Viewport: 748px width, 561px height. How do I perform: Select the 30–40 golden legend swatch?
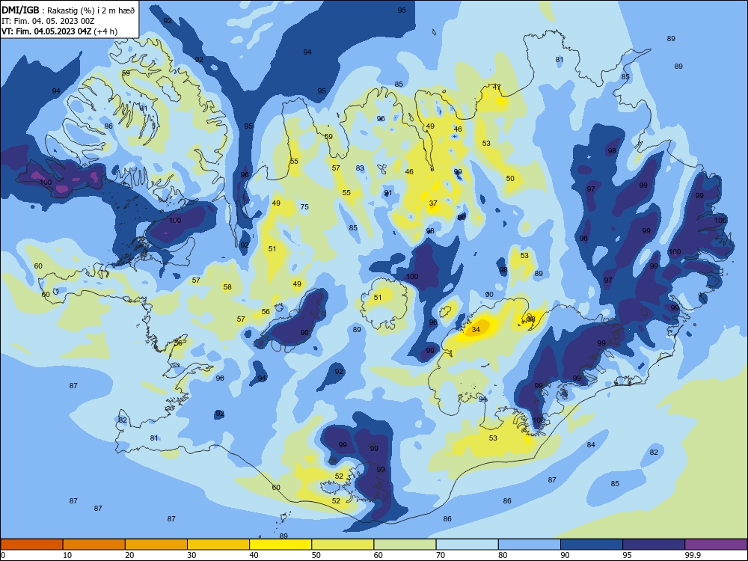click(x=218, y=545)
